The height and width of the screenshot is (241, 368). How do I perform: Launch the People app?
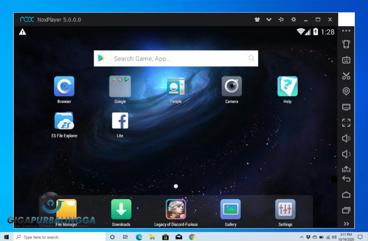click(x=176, y=86)
